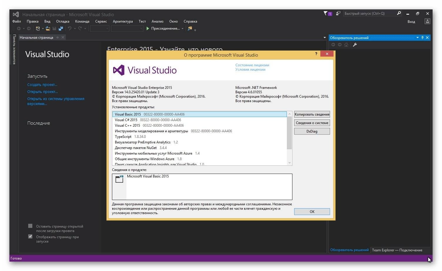Close the Начальная страница tab

tap(63, 38)
